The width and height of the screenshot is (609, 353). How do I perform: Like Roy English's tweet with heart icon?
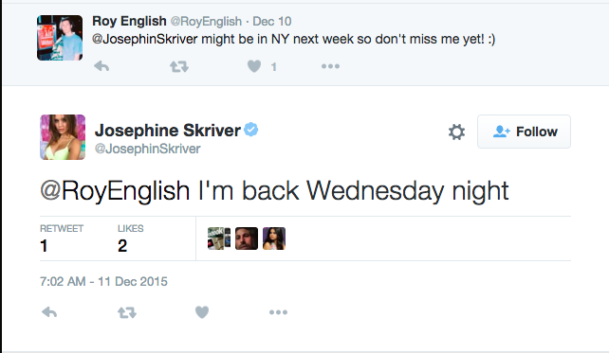[254, 66]
